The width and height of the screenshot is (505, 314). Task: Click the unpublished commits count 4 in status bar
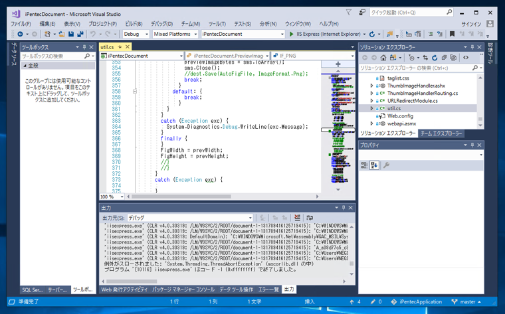click(355, 302)
